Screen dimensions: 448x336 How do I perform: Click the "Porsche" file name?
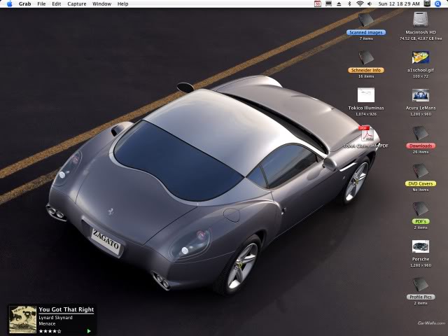[x=421, y=259]
